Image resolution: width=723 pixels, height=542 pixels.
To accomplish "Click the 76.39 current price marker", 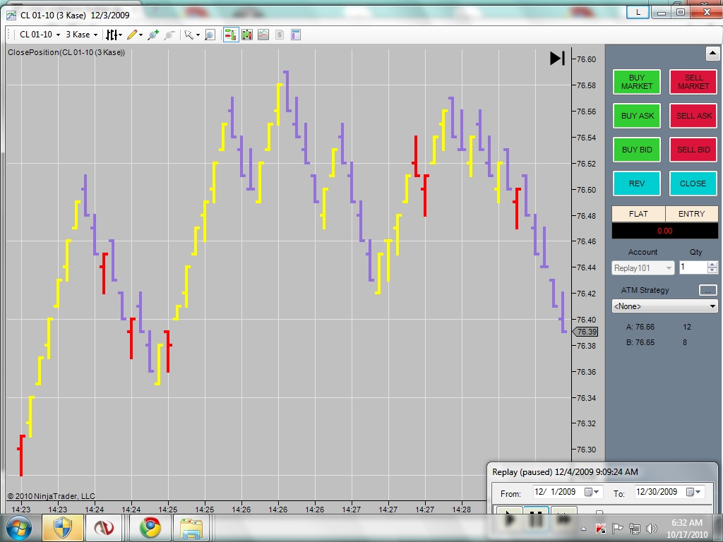I will tap(585, 332).
